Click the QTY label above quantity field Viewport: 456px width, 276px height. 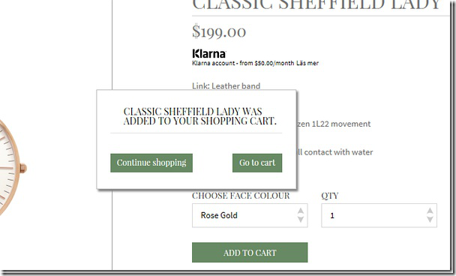click(330, 196)
